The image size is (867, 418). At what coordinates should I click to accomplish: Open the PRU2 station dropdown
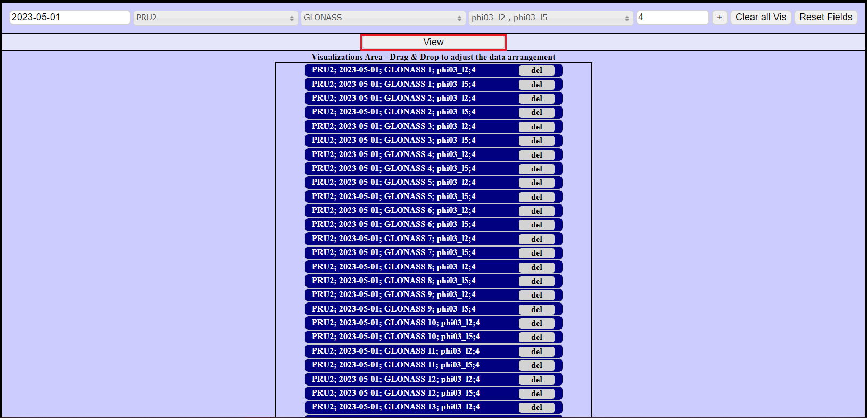(214, 18)
